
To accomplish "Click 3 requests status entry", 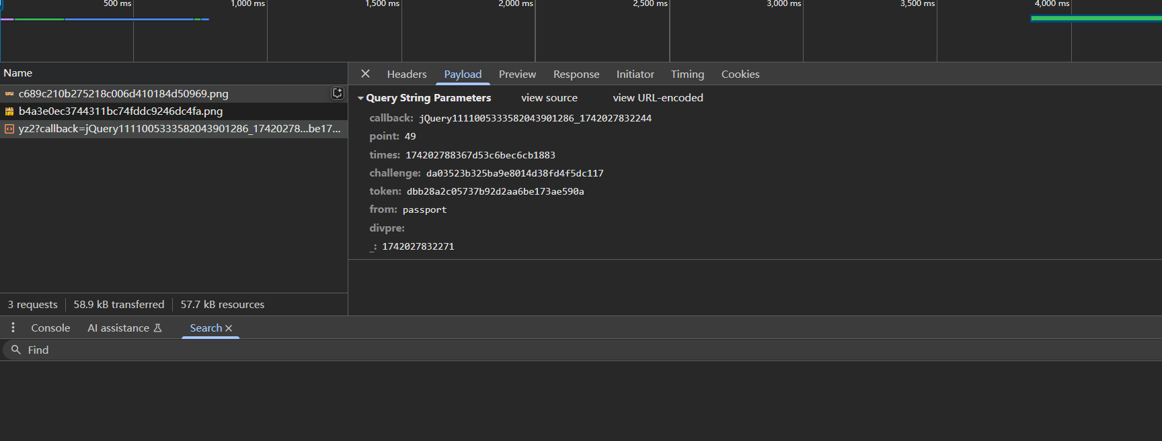I will coord(33,305).
